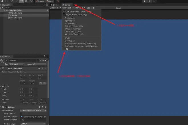Collapse the Anchors section
188x125 pixels.
tap(1, 86)
